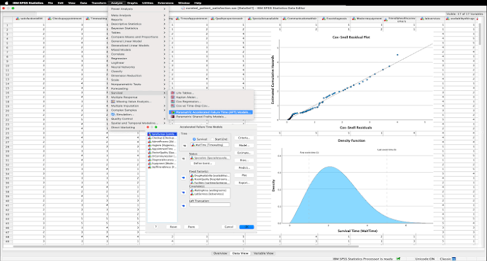This screenshot has height=261, width=487.
Task: Click the OK button in dialog
Action: (247, 227)
